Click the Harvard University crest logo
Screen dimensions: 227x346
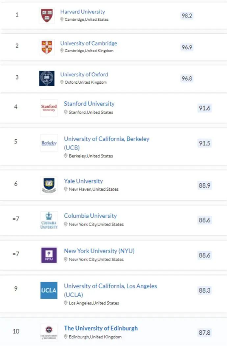(47, 16)
